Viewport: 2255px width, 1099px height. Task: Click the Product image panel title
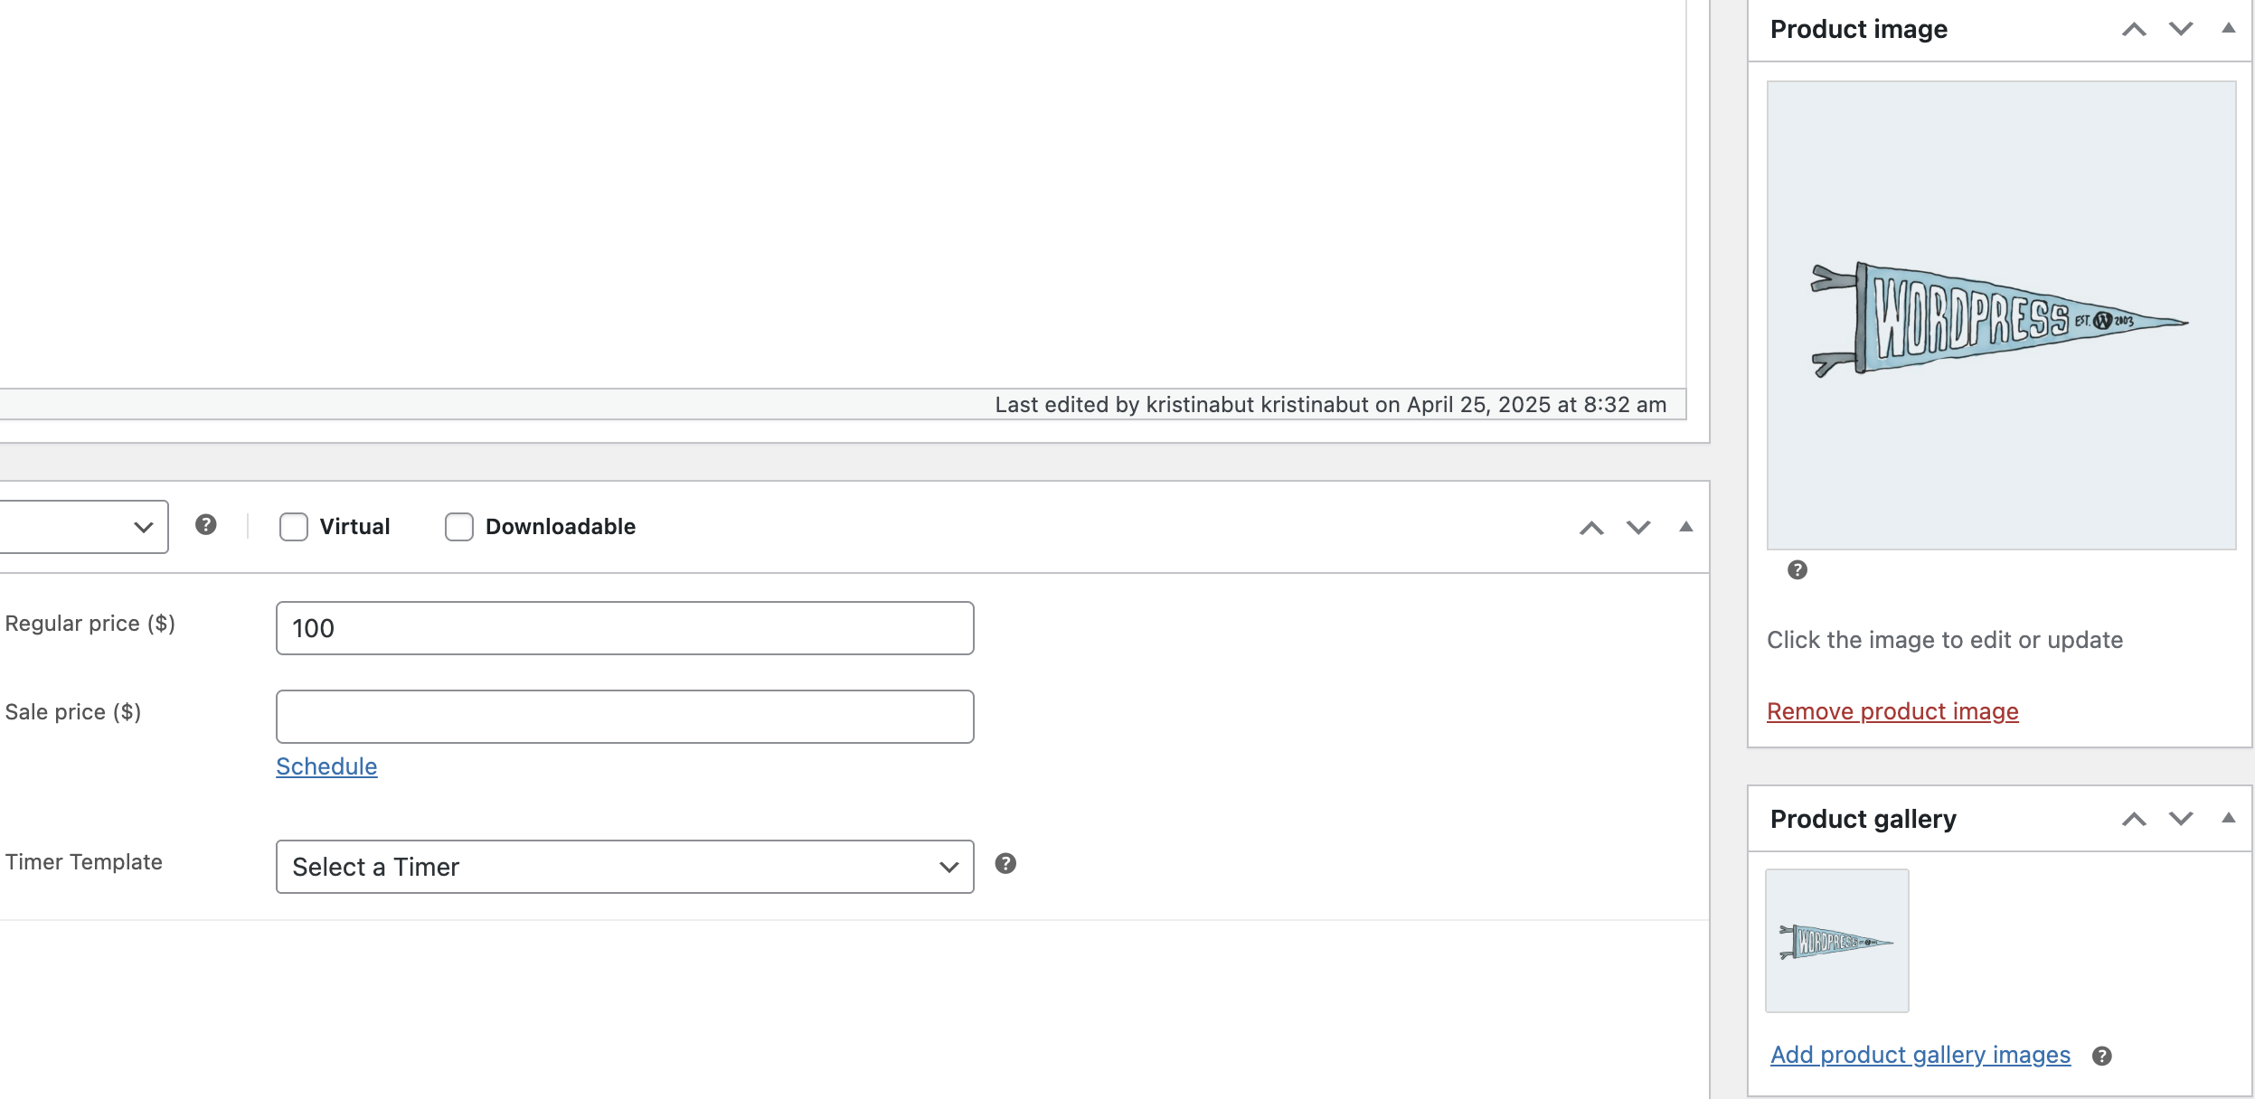(x=1859, y=30)
